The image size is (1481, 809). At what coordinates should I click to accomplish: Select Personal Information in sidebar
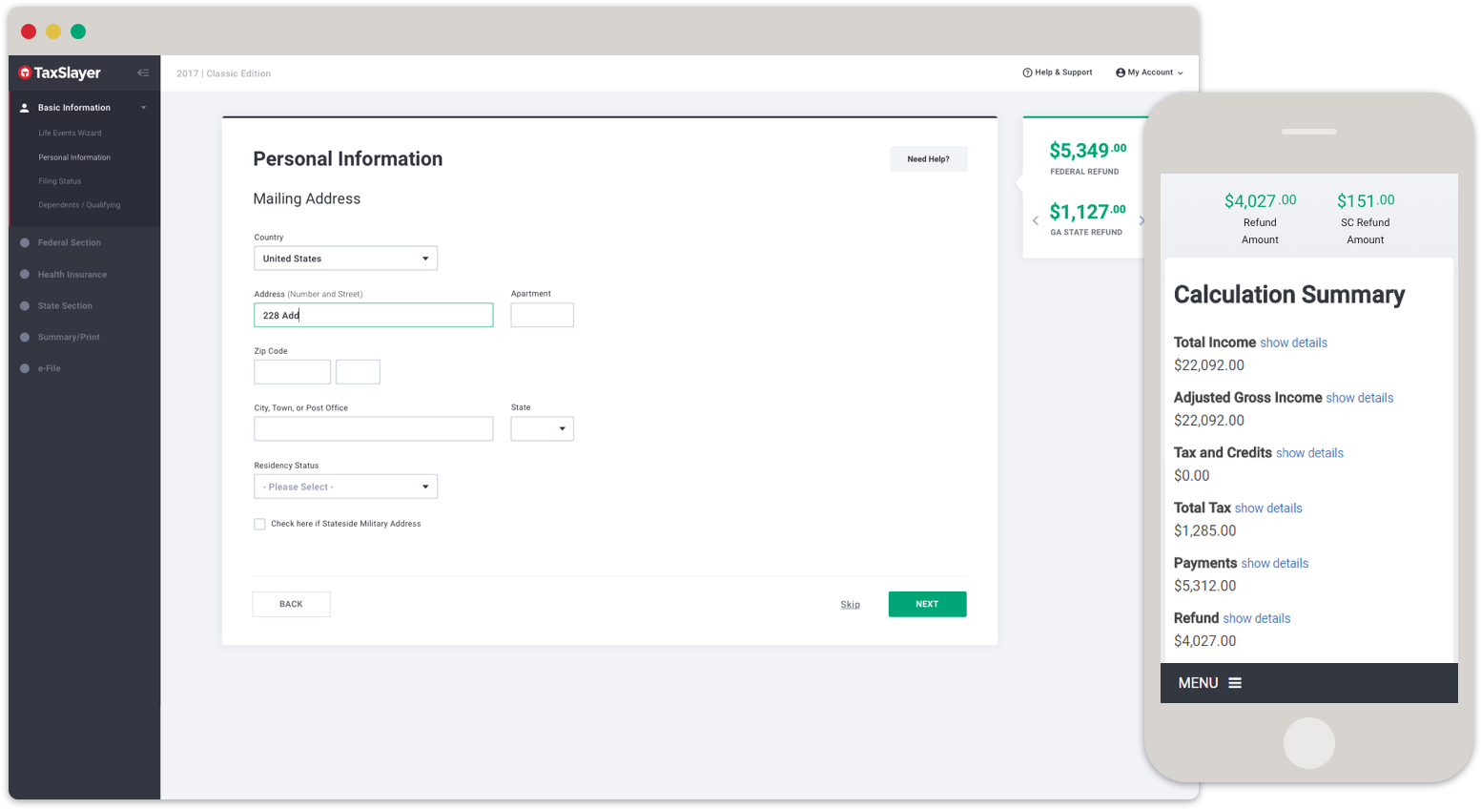click(x=74, y=157)
